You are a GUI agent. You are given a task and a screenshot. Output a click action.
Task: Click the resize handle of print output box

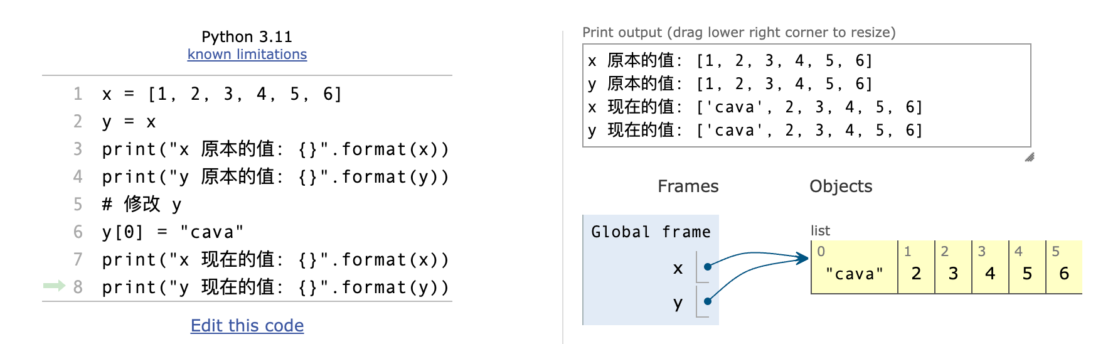click(1029, 157)
